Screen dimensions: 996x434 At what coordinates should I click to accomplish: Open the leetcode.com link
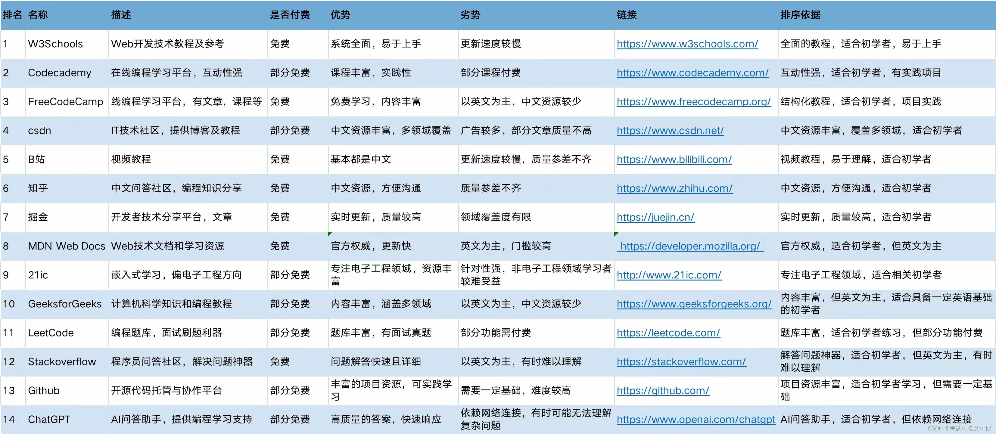click(x=668, y=333)
